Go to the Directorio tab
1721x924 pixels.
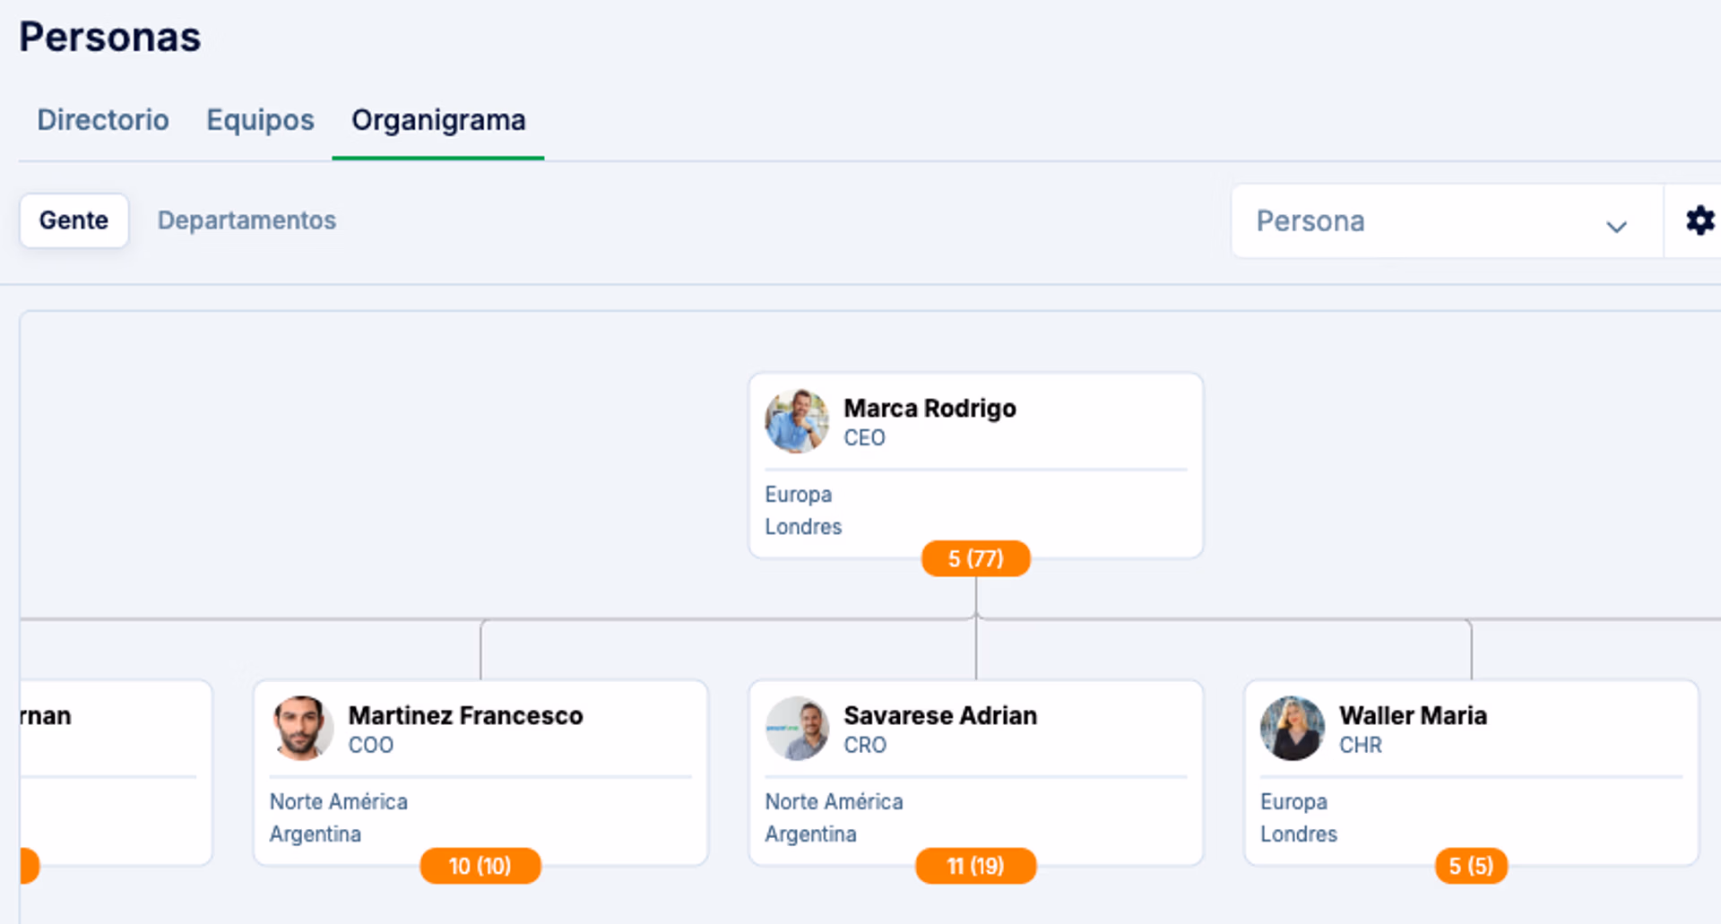pyautogui.click(x=103, y=120)
